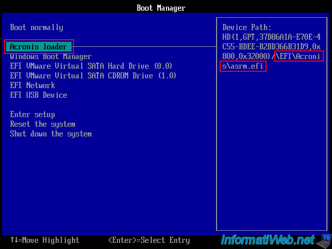The width and height of the screenshot is (332, 249).
Task: Choose the highlighted Acronis loader entry
Action: tap(39, 47)
